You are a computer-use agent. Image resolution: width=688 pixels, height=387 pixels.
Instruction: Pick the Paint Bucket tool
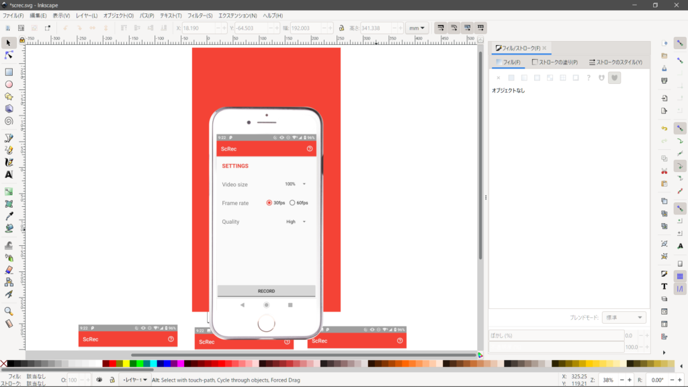8,228
